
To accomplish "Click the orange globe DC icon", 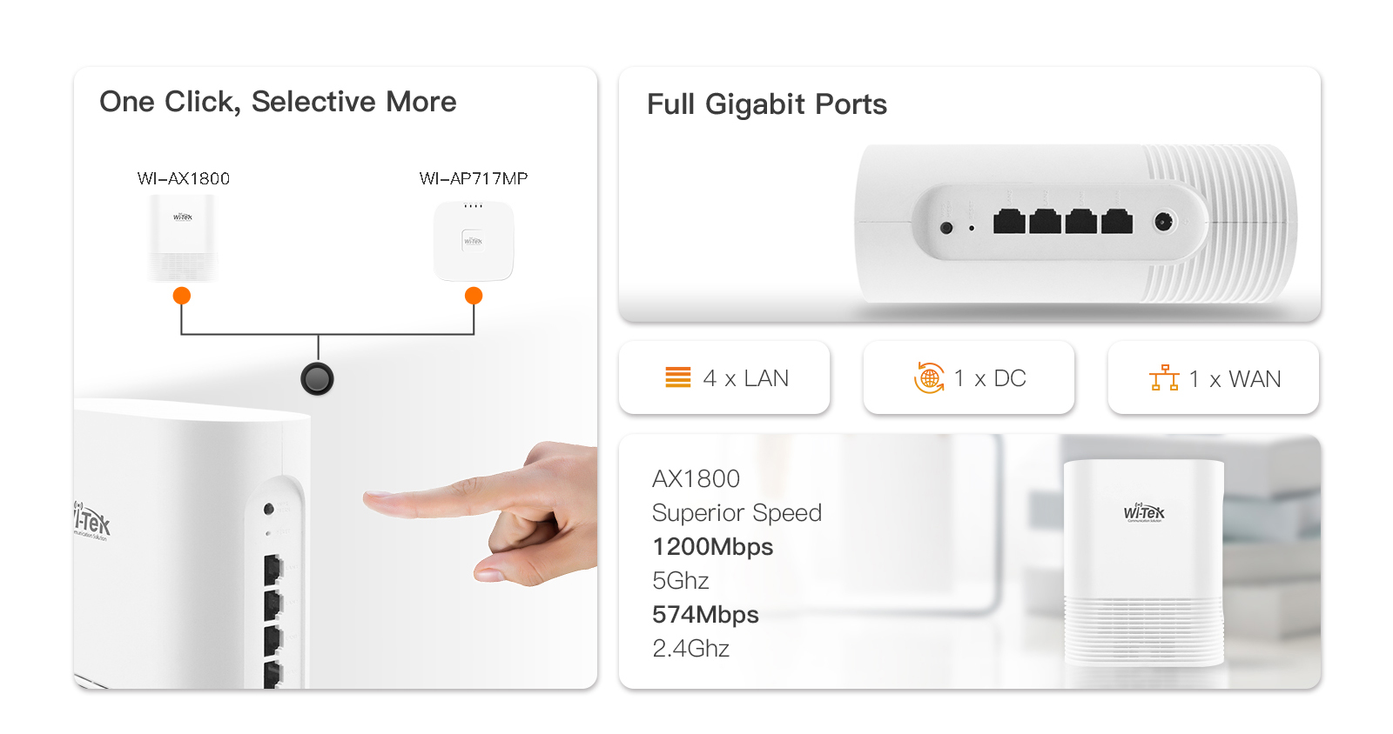I will (929, 377).
